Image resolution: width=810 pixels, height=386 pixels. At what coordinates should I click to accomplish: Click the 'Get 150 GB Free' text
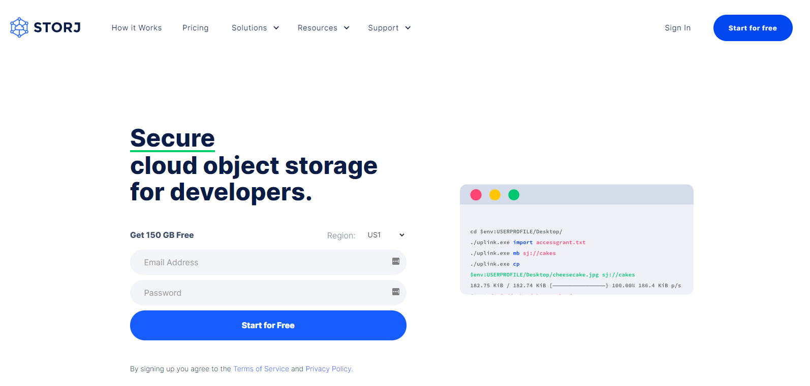[x=162, y=235]
